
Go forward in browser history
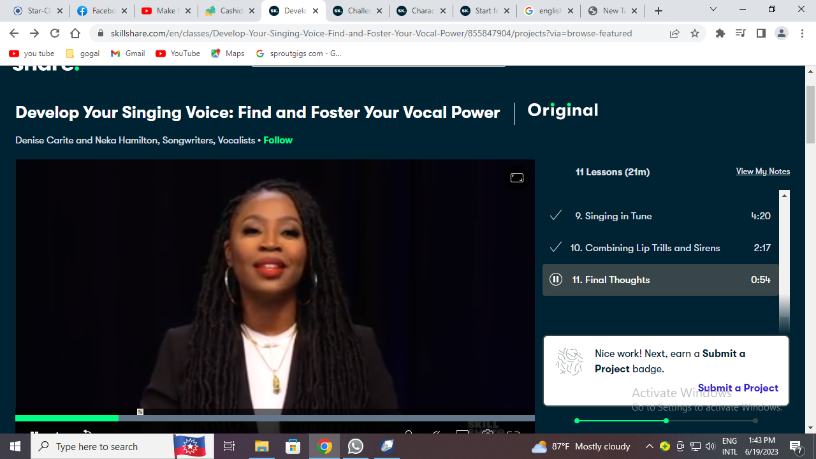pyautogui.click(x=34, y=33)
